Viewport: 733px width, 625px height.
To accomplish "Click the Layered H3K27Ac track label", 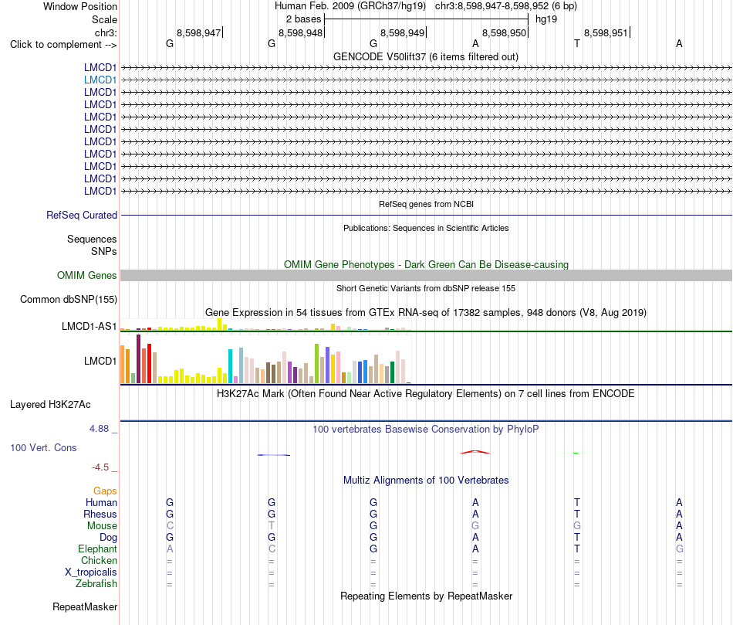I will pos(50,405).
